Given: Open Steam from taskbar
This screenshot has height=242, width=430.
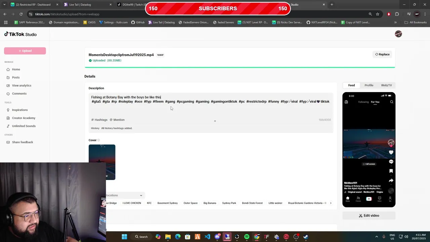Looking at the screenshot, I should pyautogui.click(x=306, y=237).
